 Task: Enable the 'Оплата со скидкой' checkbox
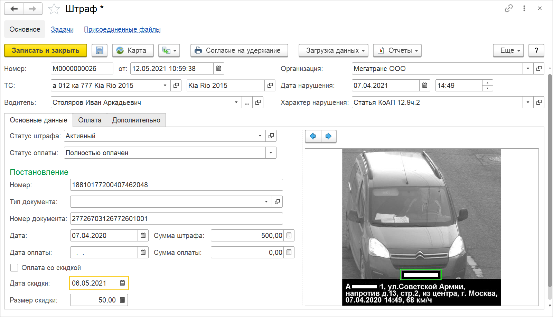coord(14,268)
